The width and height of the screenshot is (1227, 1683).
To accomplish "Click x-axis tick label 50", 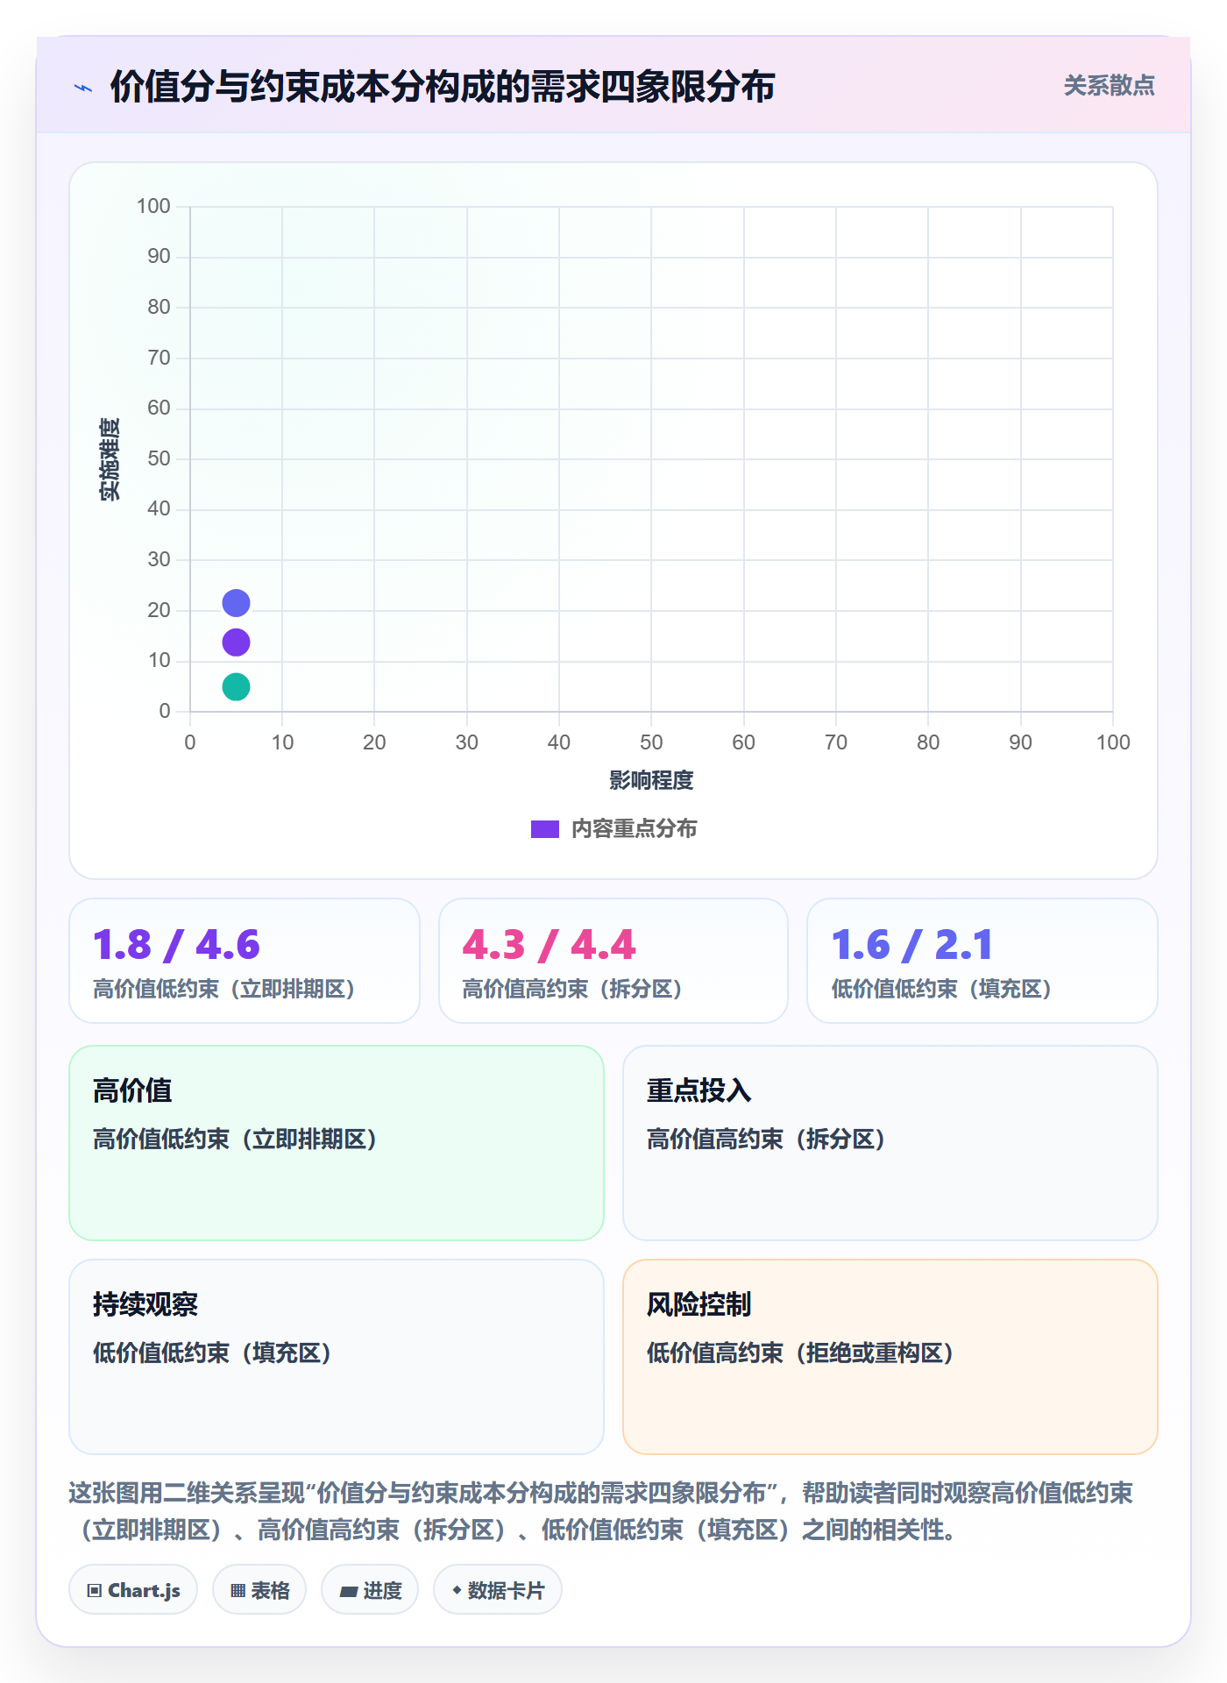I will pyautogui.click(x=651, y=742).
